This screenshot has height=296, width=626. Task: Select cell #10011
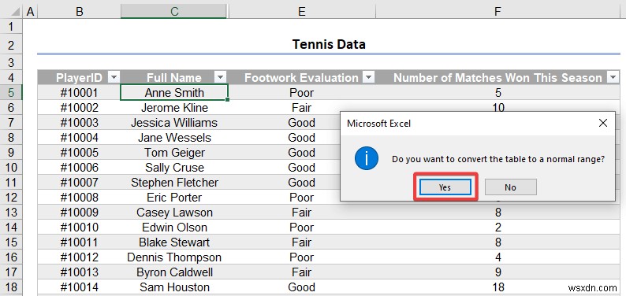pyautogui.click(x=79, y=242)
